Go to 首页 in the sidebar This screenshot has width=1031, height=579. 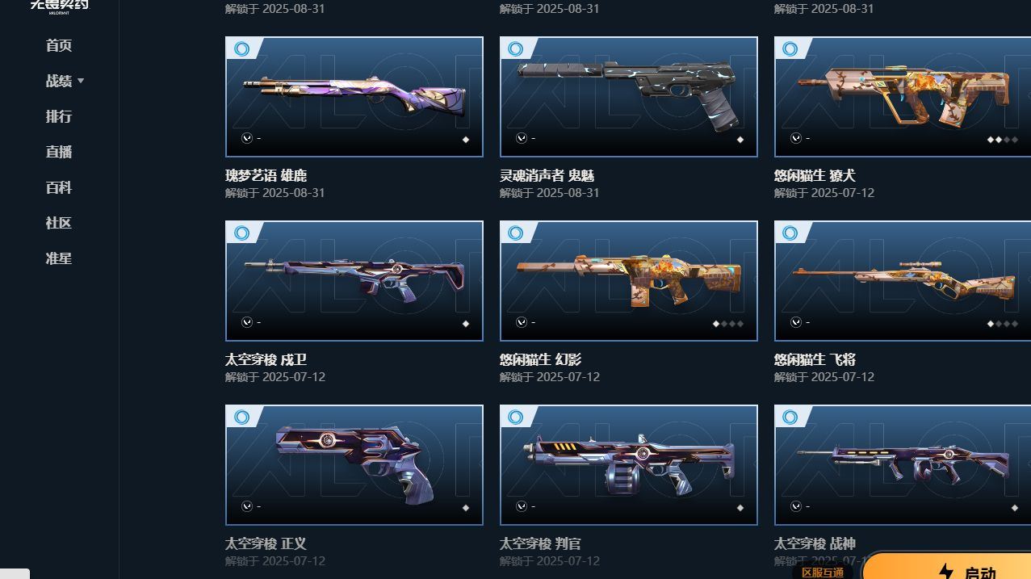pos(59,45)
